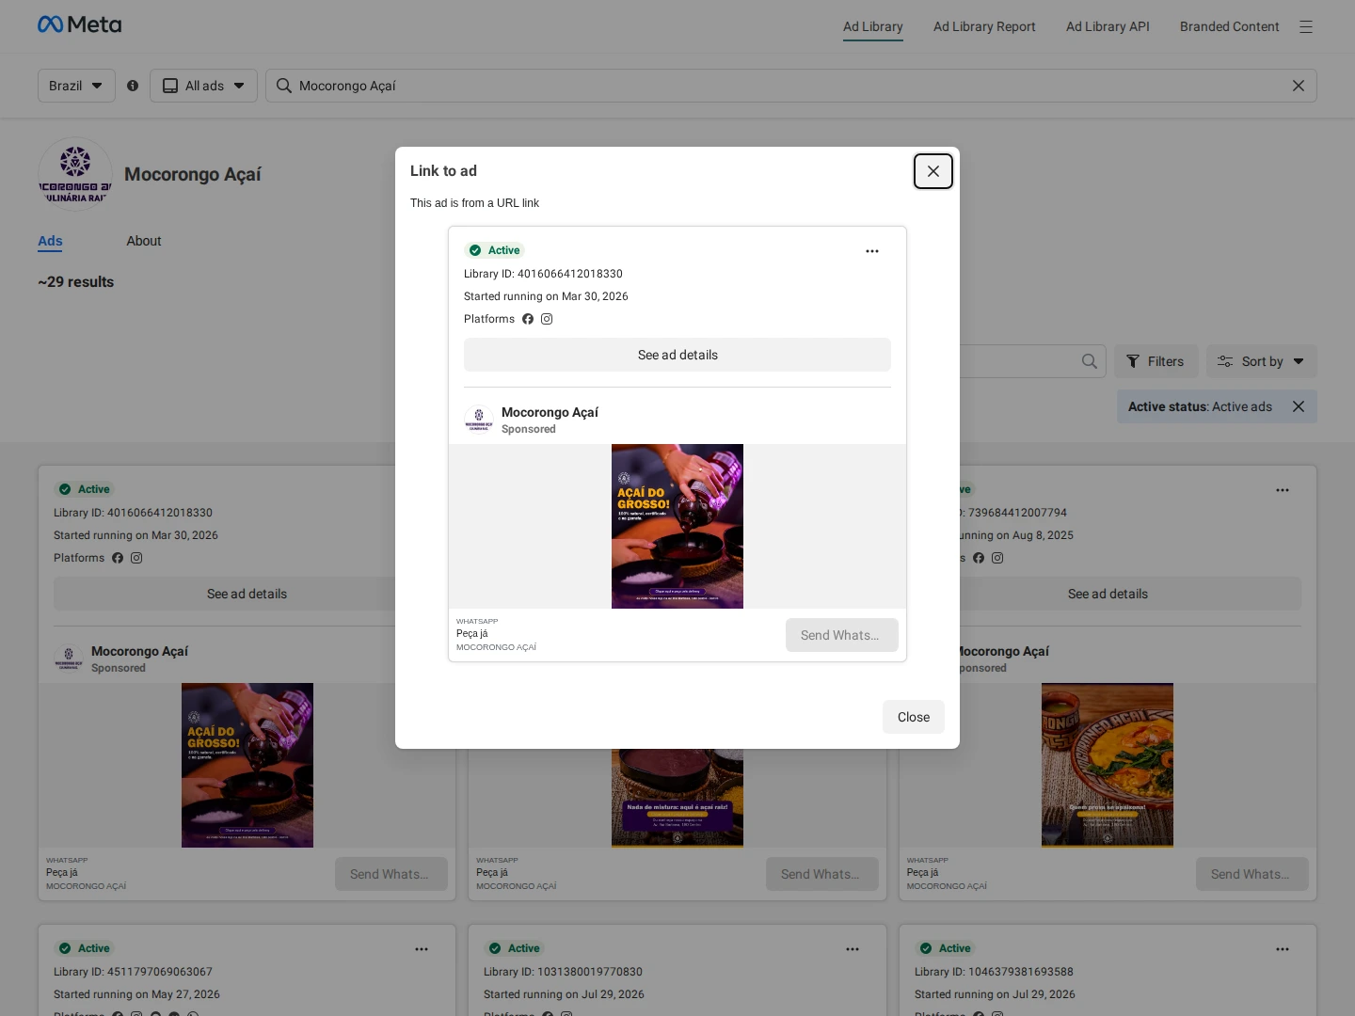The height and width of the screenshot is (1016, 1355).
Task: Click the Mocorongo Açaí page profile picture
Action: (x=75, y=175)
